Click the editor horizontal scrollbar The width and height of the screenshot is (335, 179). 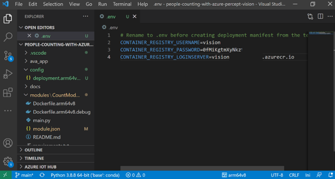[202, 168]
